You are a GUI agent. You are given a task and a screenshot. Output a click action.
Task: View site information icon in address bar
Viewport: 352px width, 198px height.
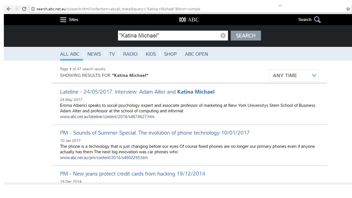click(x=33, y=9)
